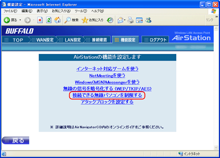Open the 無線の信号を暗号化する (WEP/TKIP/AES) link
220x158 pixels.
click(107, 89)
